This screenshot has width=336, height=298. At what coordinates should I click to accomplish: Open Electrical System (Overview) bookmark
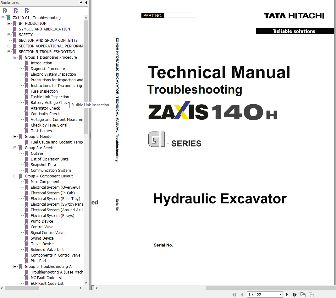55,187
